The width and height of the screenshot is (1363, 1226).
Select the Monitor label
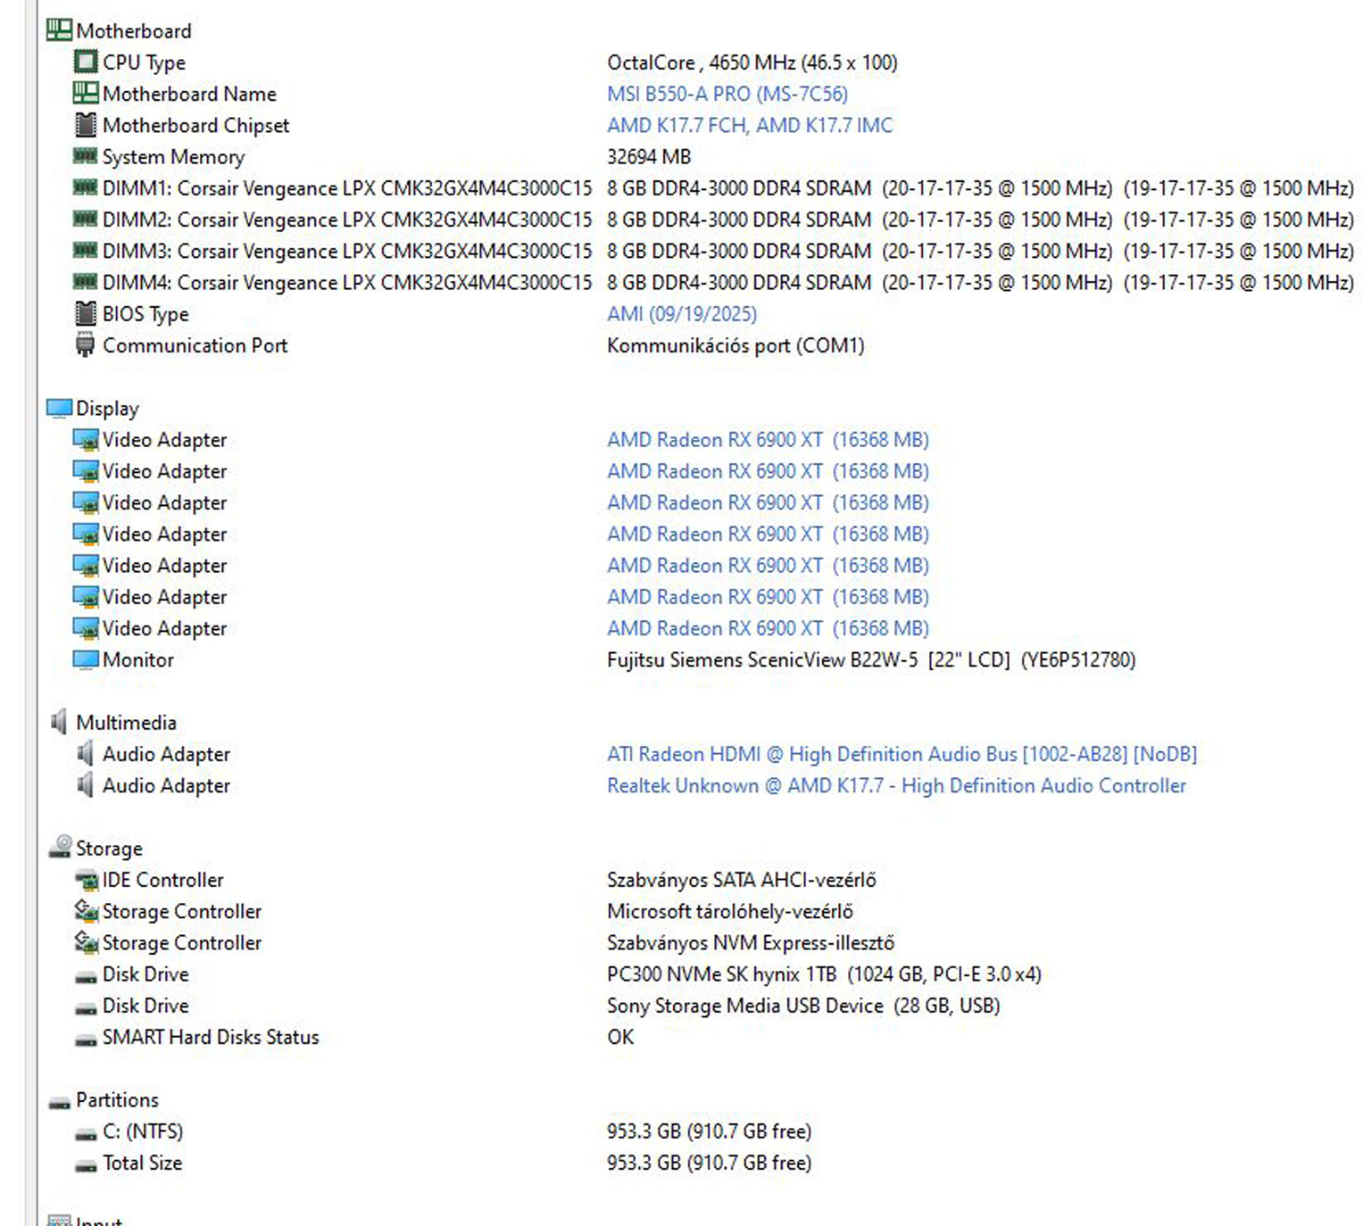[137, 659]
